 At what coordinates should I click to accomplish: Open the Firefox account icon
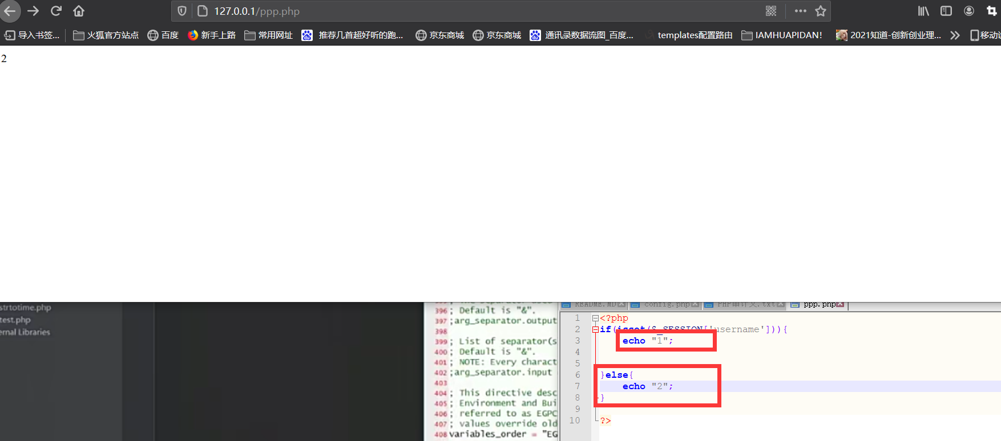969,11
